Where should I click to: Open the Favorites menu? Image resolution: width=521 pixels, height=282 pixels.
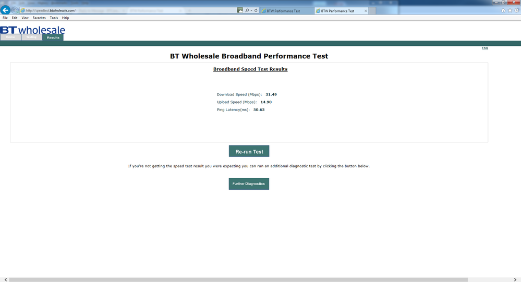39,18
